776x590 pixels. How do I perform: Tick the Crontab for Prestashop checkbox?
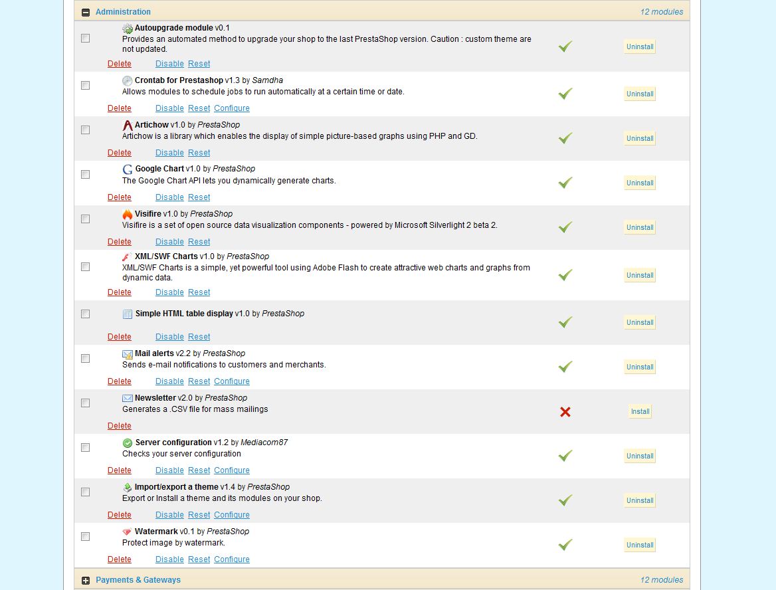point(85,85)
